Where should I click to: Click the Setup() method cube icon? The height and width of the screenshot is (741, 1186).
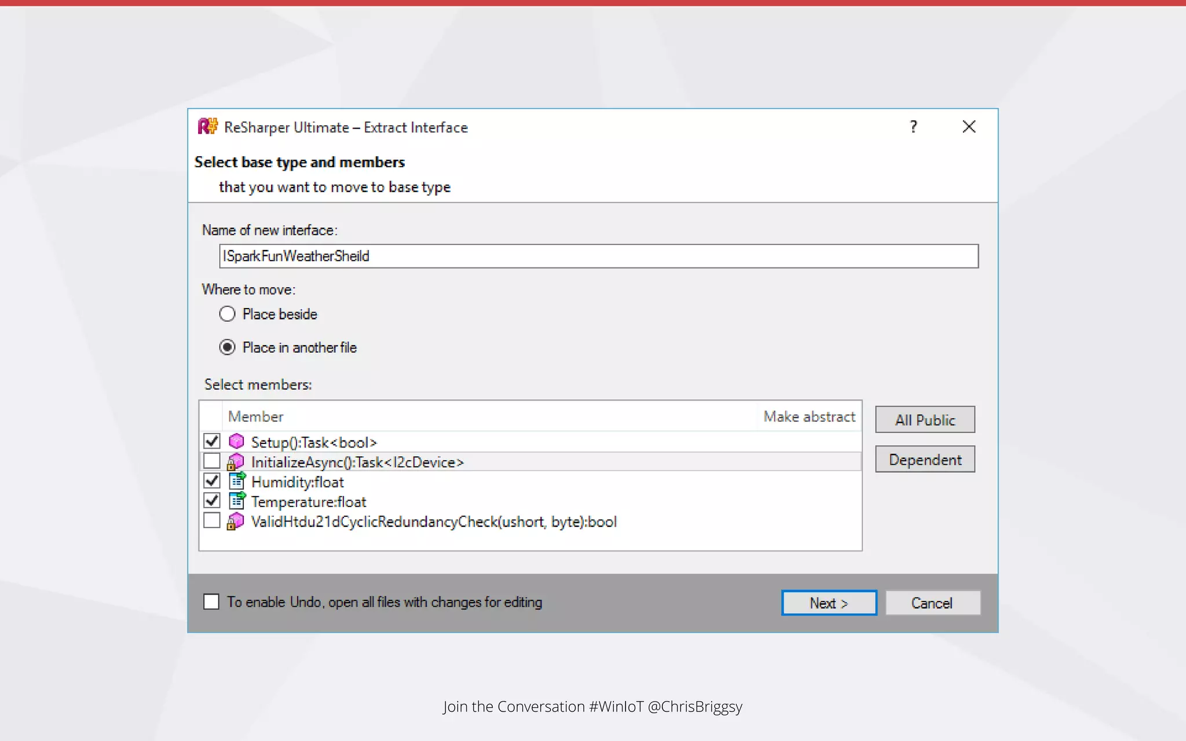click(x=236, y=442)
